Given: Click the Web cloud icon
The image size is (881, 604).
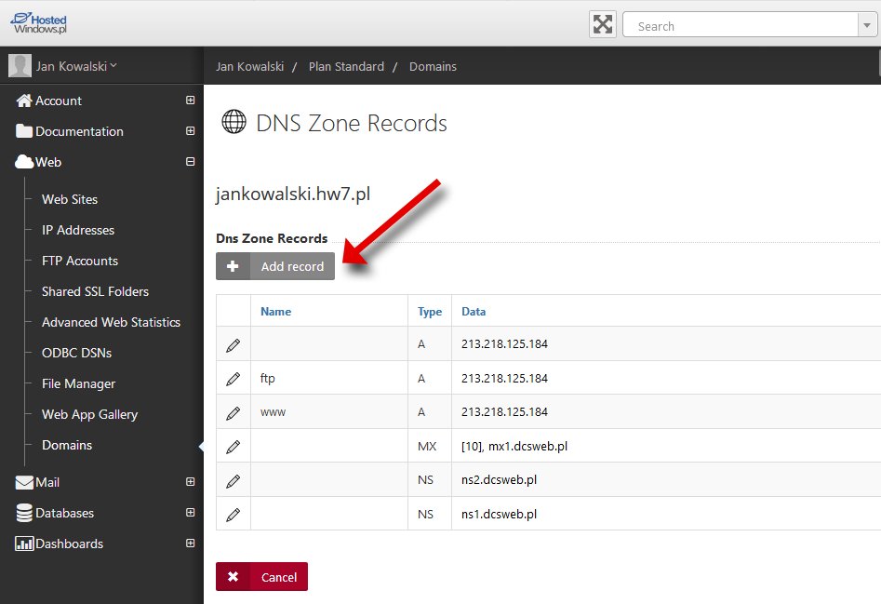Looking at the screenshot, I should pos(24,162).
